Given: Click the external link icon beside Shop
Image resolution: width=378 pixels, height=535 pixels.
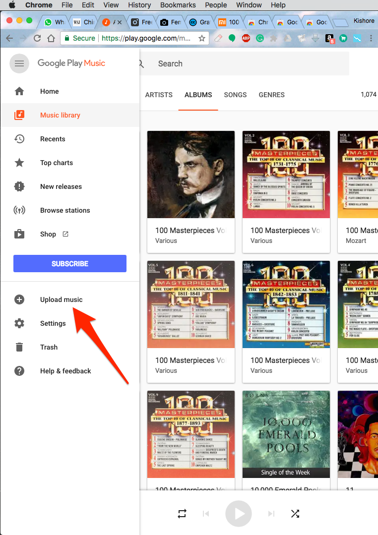Looking at the screenshot, I should [65, 234].
